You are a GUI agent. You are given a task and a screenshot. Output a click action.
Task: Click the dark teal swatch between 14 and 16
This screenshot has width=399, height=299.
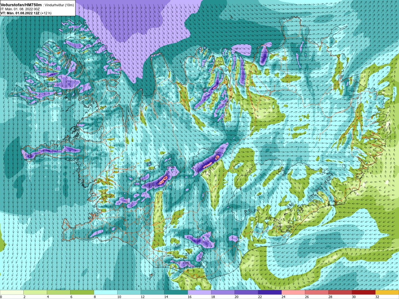tap(176, 292)
